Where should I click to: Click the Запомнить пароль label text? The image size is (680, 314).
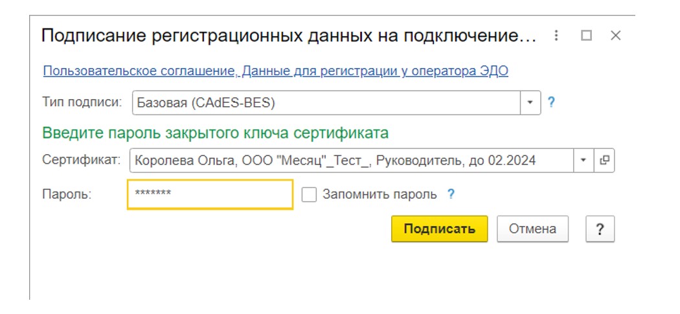380,194
